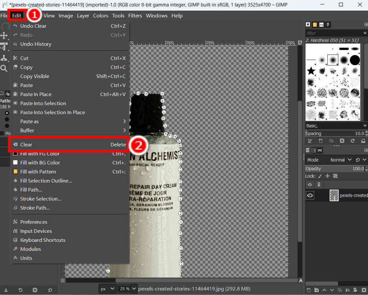The image size is (368, 295).
Task: Click the layer Opacity slider
Action: [329, 169]
